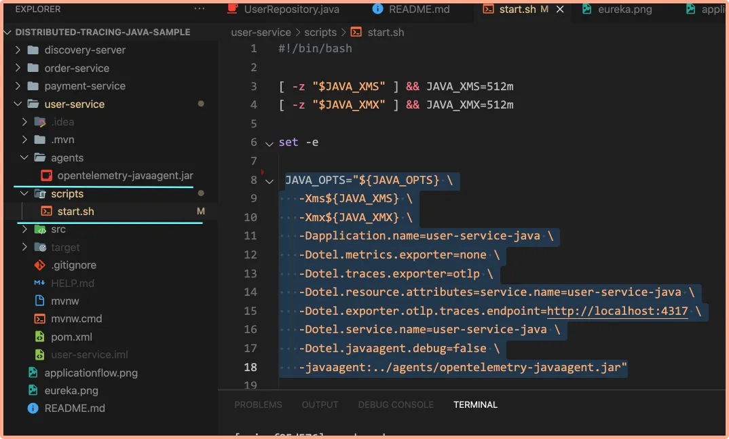Click the target folder icon
This screenshot has width=729, height=439.
coord(40,247)
